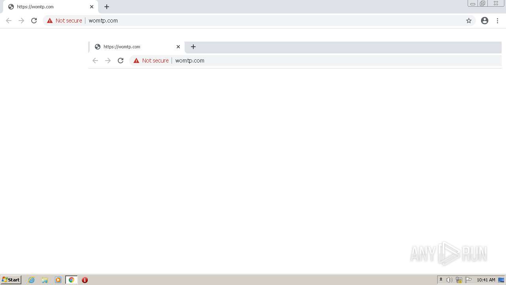Click the outer address bar URL womtp.com

(103, 21)
